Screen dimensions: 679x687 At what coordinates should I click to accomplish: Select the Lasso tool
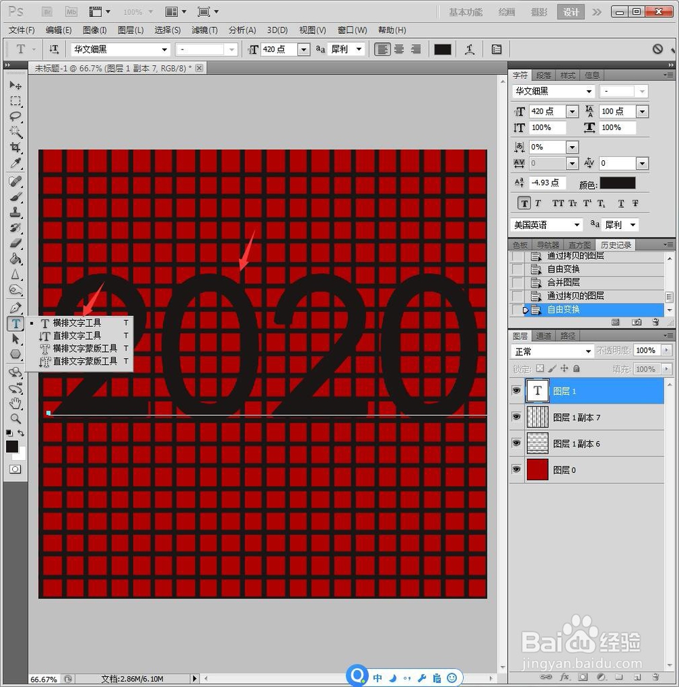[16, 117]
